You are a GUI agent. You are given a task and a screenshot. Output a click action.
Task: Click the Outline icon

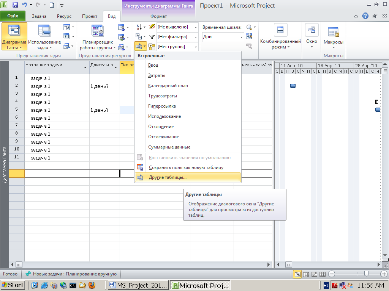(x=139, y=36)
